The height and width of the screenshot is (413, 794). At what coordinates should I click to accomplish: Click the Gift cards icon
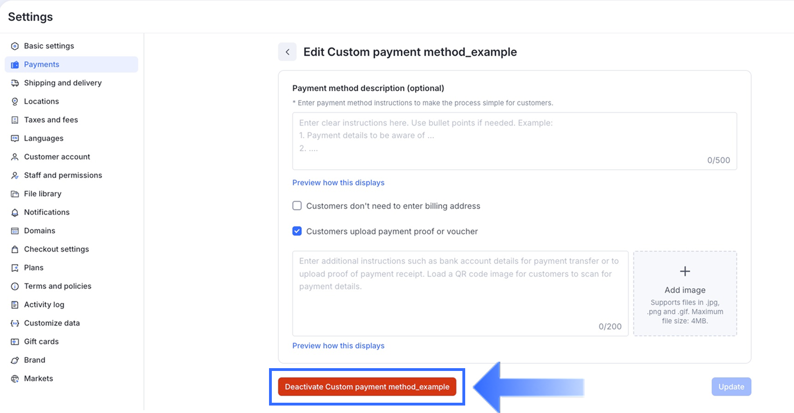pyautogui.click(x=15, y=342)
